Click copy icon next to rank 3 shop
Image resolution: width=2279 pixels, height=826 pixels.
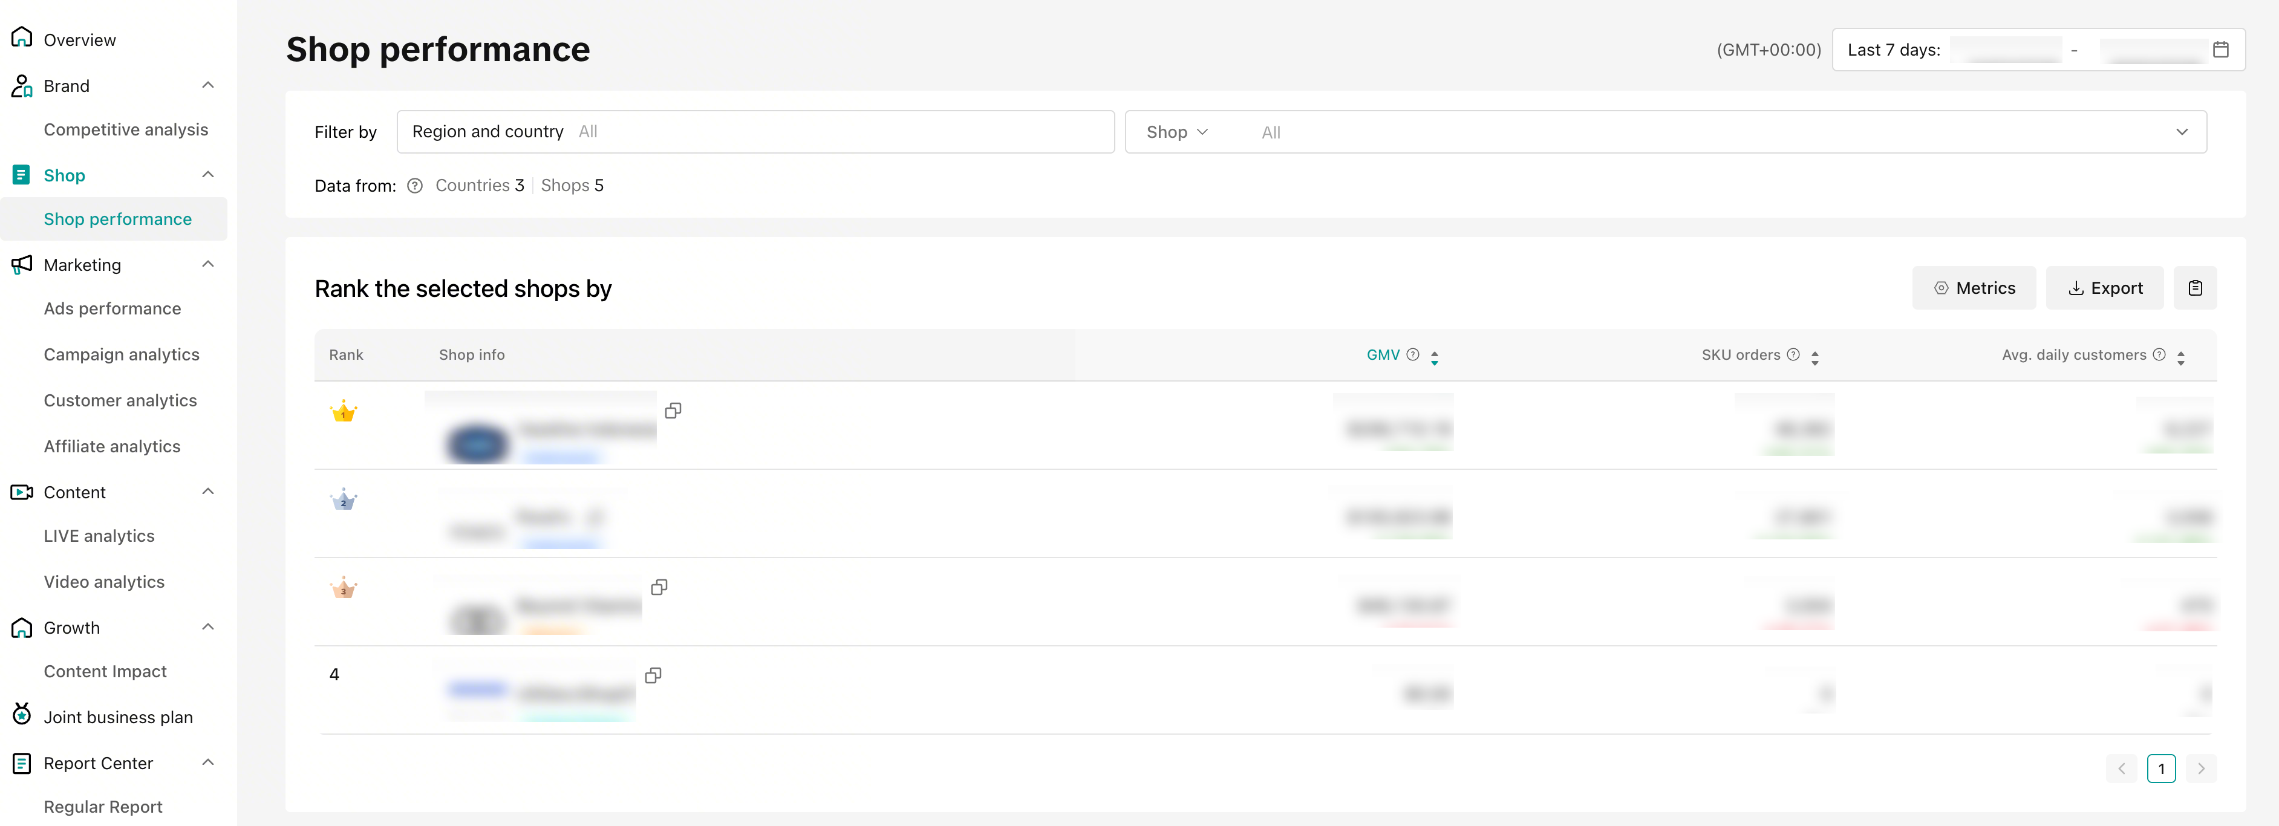[659, 587]
